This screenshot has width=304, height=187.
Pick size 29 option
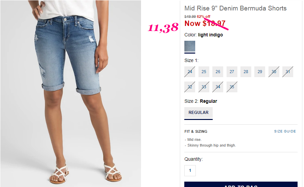coord(260,72)
